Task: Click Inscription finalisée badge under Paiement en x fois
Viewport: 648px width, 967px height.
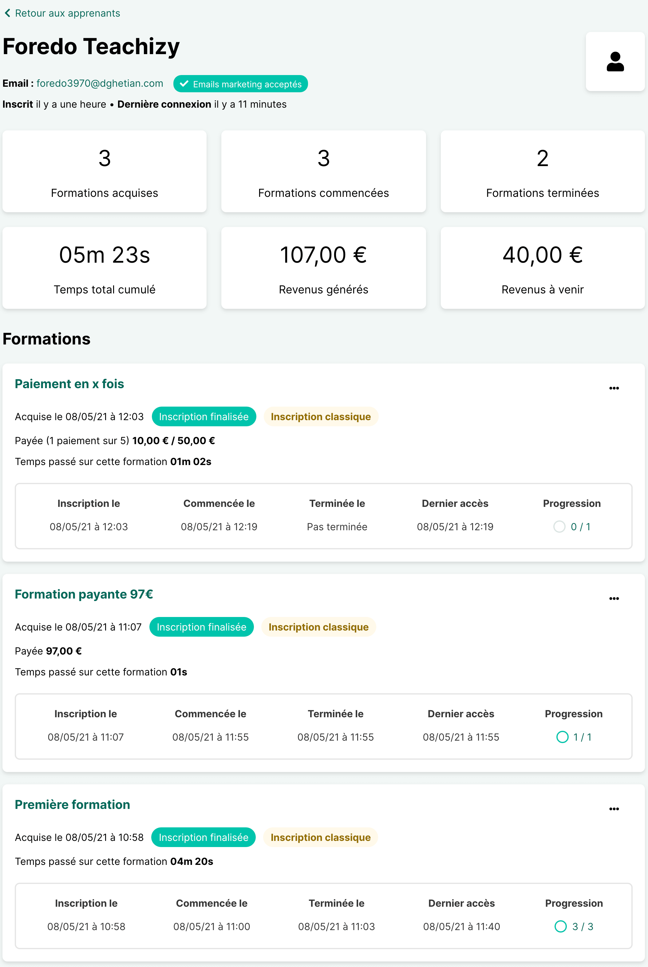Action: 204,417
